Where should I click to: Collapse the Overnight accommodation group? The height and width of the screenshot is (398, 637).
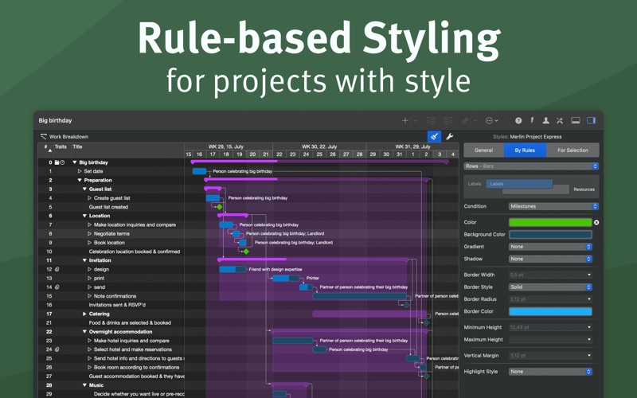pyautogui.click(x=84, y=332)
